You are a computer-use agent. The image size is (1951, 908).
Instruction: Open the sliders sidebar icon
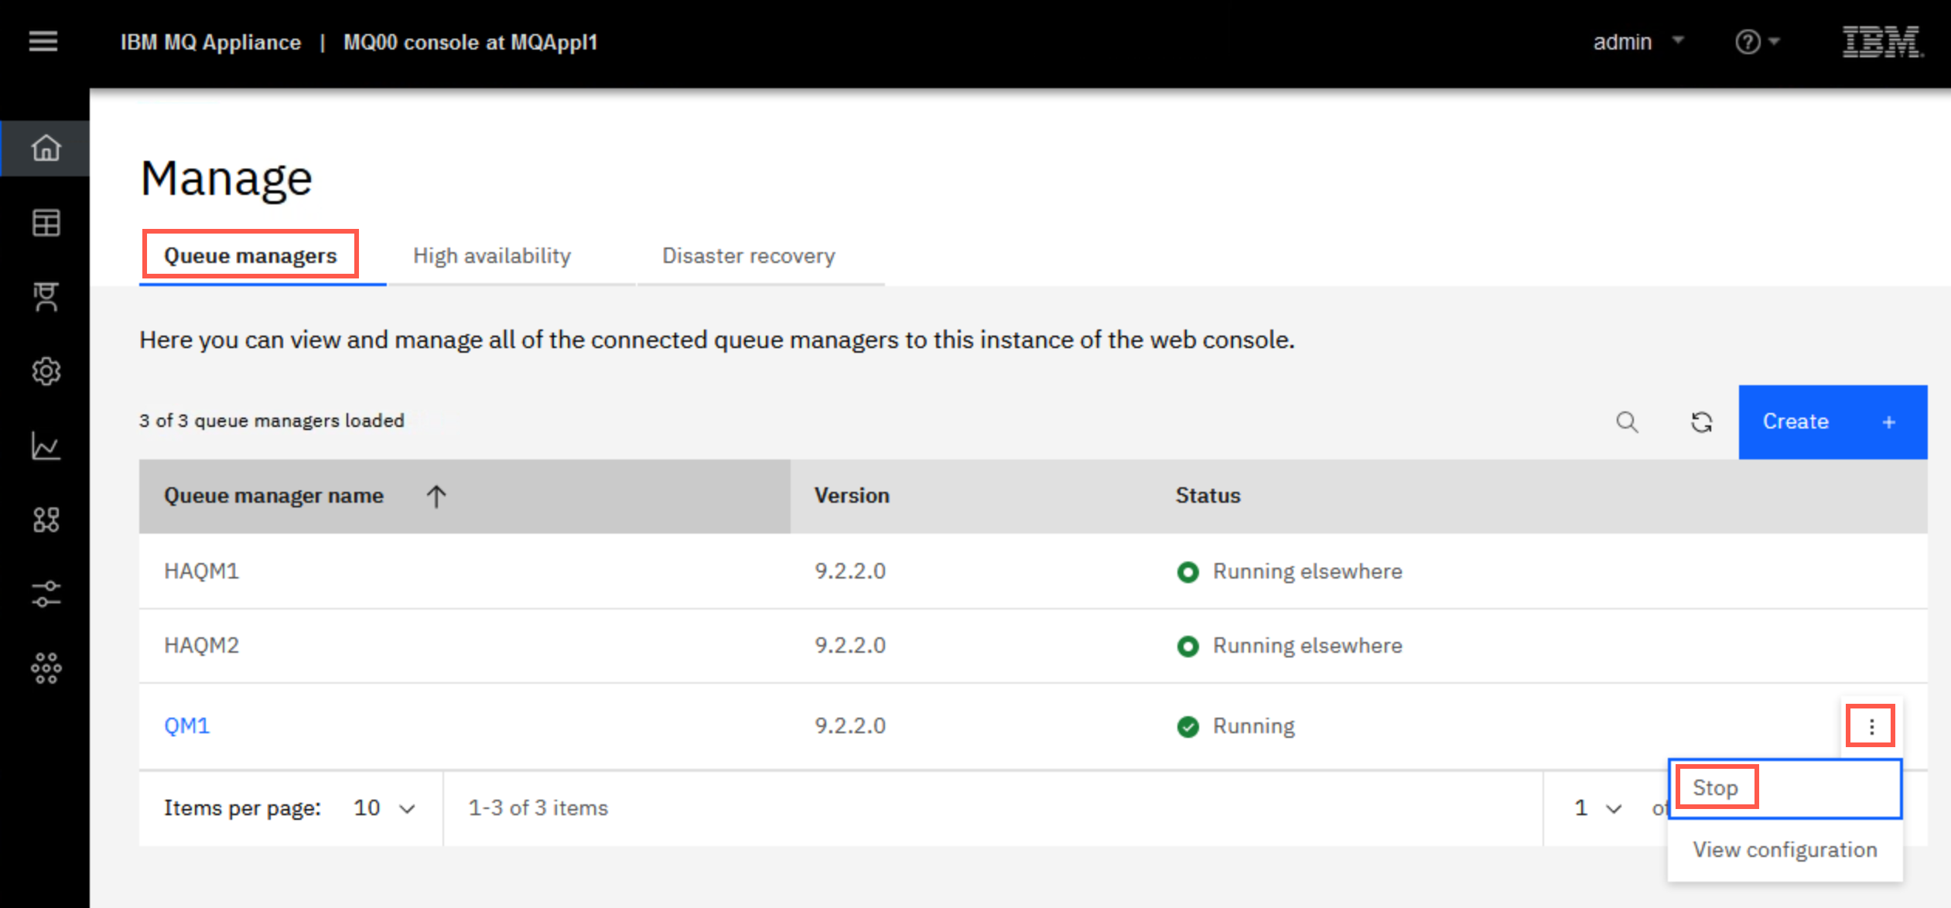pos(46,594)
